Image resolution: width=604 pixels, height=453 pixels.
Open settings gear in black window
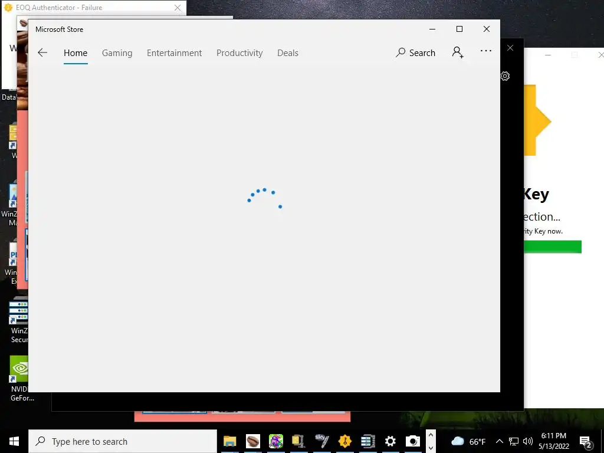505,76
